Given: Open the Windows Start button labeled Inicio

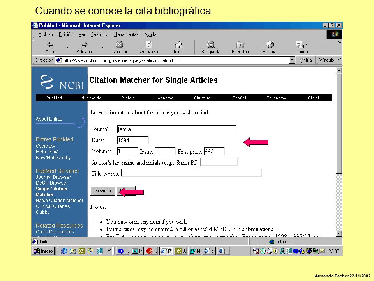Looking at the screenshot, I should (43, 251).
